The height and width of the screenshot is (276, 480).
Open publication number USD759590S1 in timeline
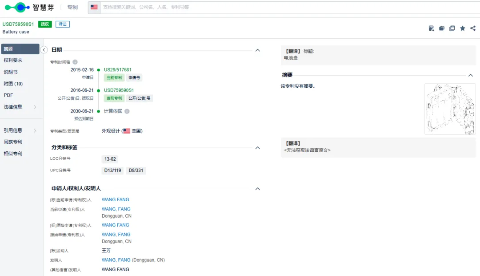(119, 90)
